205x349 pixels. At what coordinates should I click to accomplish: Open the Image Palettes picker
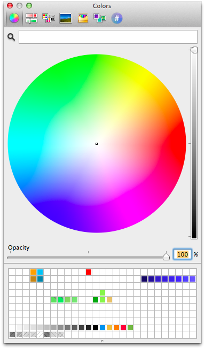66,18
